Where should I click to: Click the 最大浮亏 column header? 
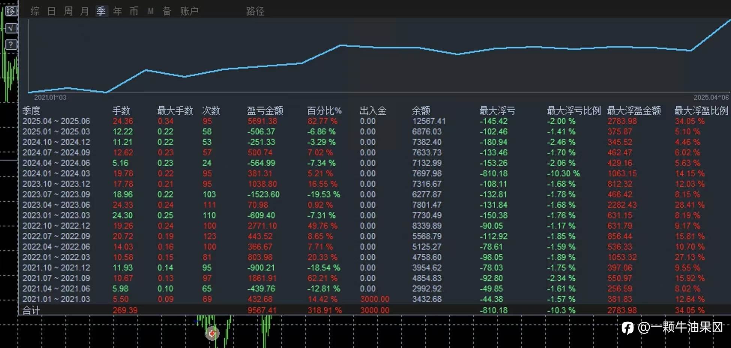click(x=497, y=110)
